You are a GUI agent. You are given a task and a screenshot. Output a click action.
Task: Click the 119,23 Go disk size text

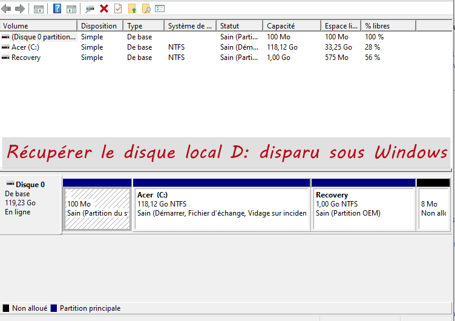click(x=21, y=203)
